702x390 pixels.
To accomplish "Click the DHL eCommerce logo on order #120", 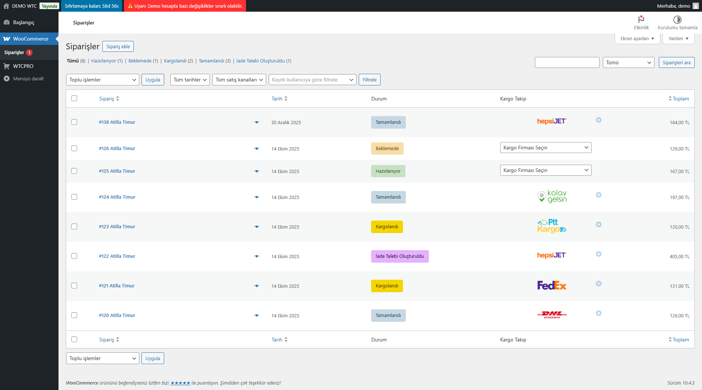I will coord(552,315).
